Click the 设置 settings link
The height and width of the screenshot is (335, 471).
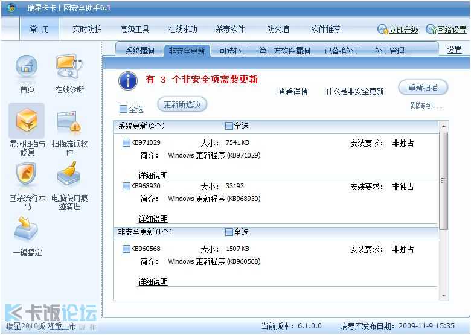pos(454,50)
